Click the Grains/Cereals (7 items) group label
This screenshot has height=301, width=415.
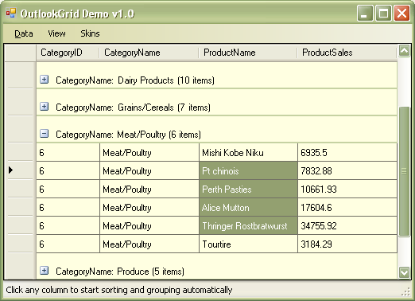point(133,107)
